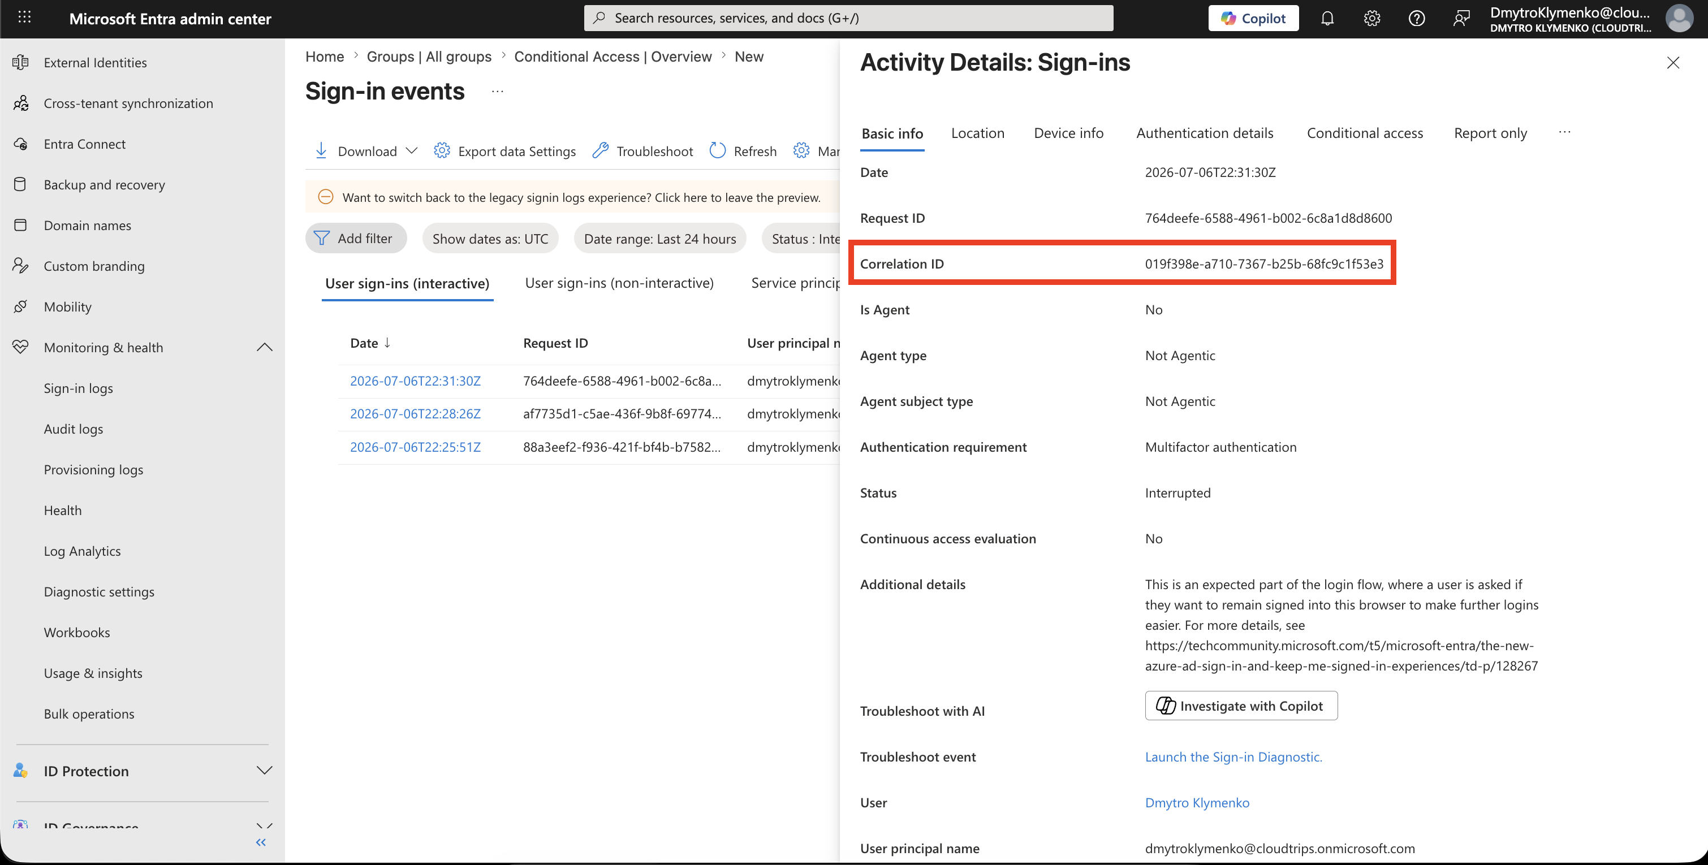Click link to leave the preview experience
The width and height of the screenshot is (1708, 865).
pos(581,197)
